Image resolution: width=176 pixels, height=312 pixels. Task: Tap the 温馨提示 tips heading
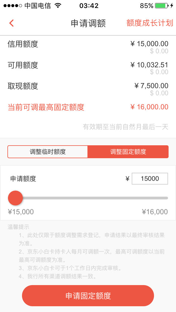click(x=18, y=227)
